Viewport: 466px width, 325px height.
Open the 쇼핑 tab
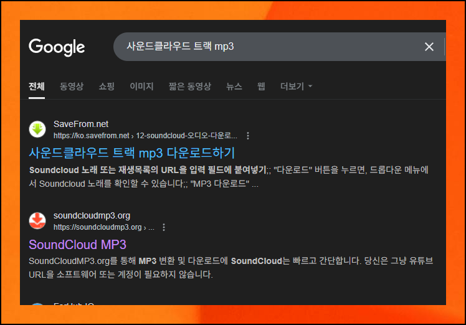click(x=107, y=87)
